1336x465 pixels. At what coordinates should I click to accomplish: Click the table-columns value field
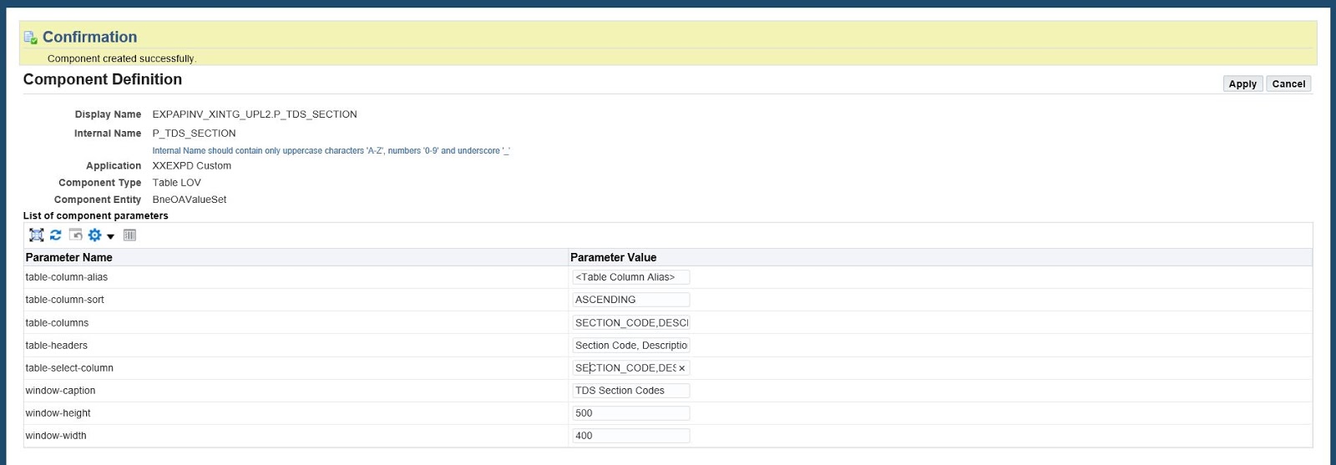coord(631,323)
